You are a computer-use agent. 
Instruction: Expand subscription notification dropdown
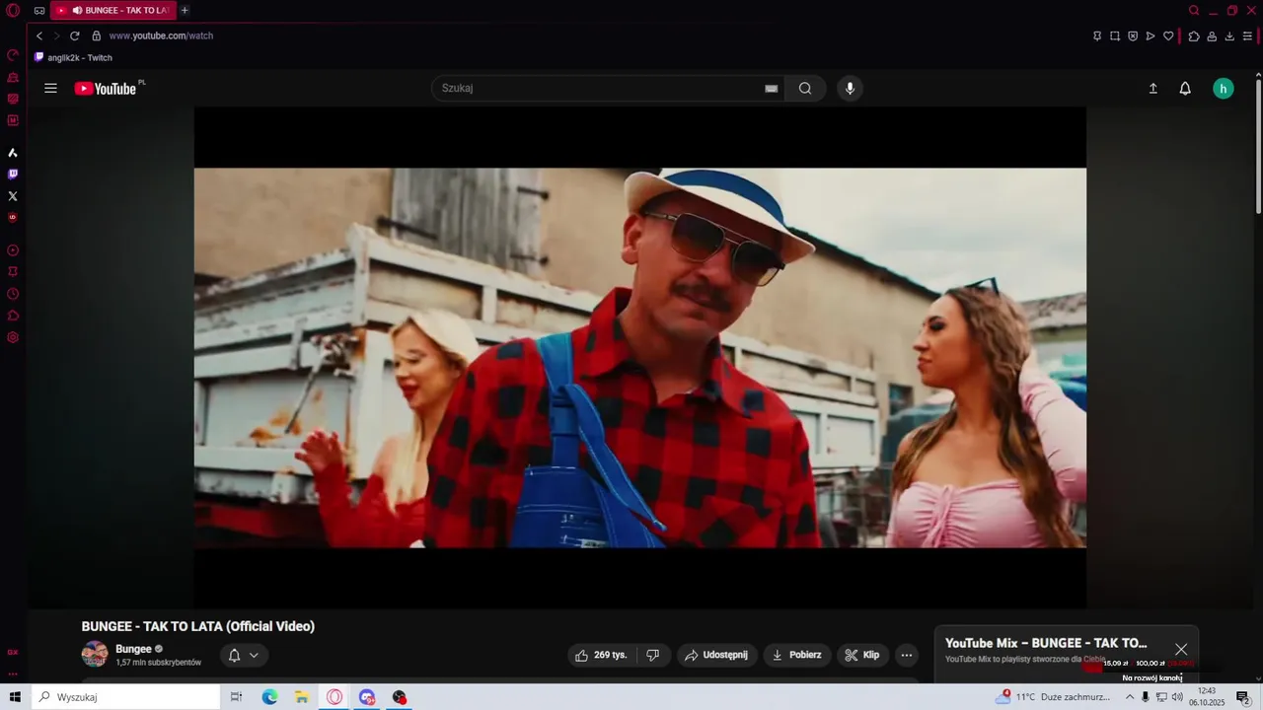click(244, 655)
